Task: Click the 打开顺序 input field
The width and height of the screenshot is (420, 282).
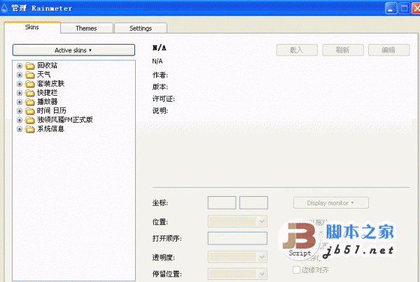Action: pyautogui.click(x=237, y=238)
